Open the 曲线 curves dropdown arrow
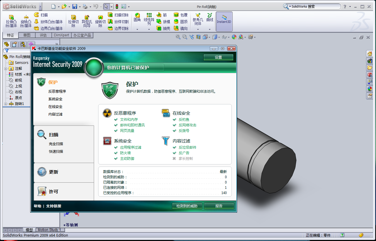The height and width of the screenshot is (241, 376). point(210,29)
